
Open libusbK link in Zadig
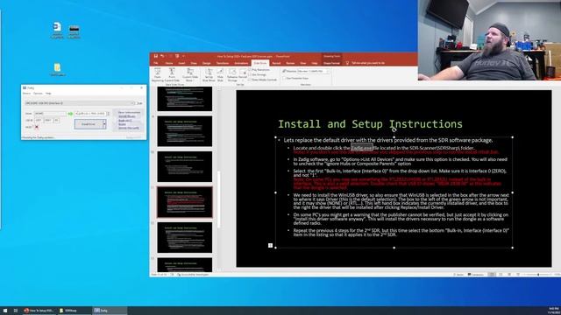click(x=122, y=124)
